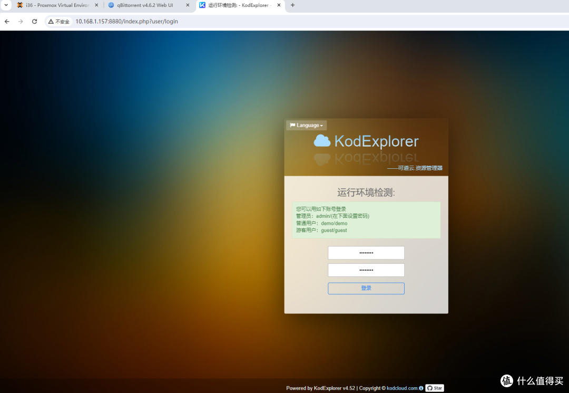Click the browser refresh icon
The height and width of the screenshot is (393, 569).
click(34, 22)
